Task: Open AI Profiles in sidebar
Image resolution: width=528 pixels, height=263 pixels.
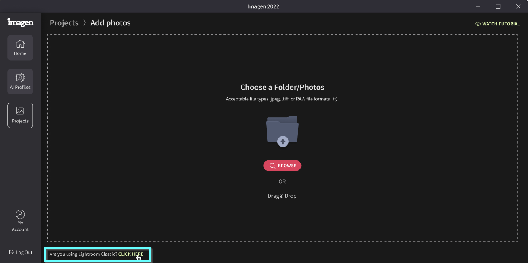Action: tap(20, 81)
